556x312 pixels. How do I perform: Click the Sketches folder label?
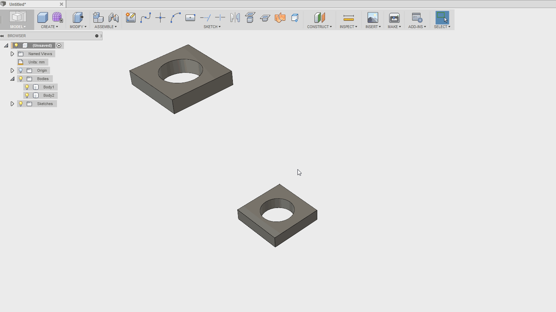45,104
